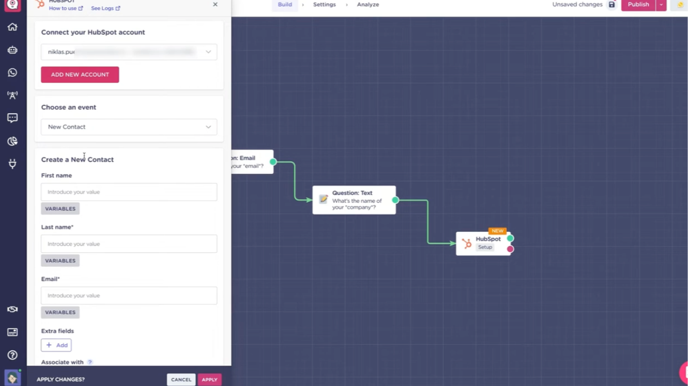
Task: Focus the First name input field
Action: pos(129,192)
